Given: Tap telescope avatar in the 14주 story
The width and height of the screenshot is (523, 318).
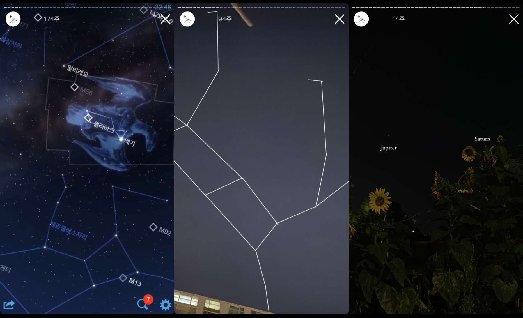Looking at the screenshot, I should tap(361, 19).
